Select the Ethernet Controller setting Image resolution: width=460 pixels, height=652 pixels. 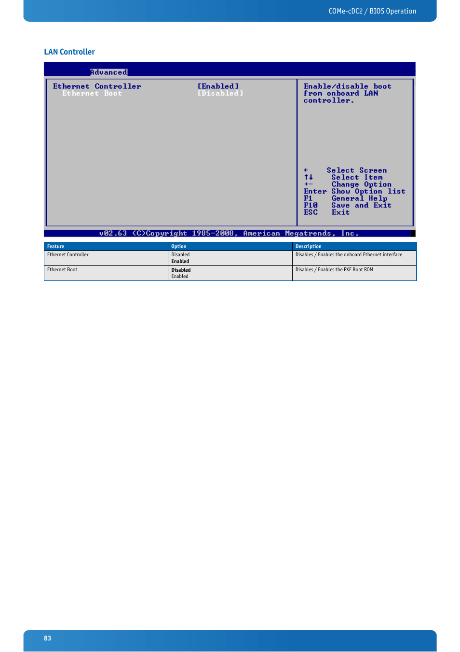97,86
